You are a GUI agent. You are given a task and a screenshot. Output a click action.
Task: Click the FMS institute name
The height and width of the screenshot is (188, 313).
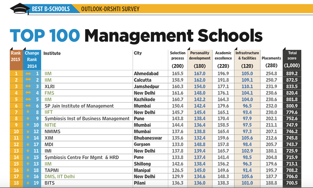pyautogui.click(x=49, y=93)
